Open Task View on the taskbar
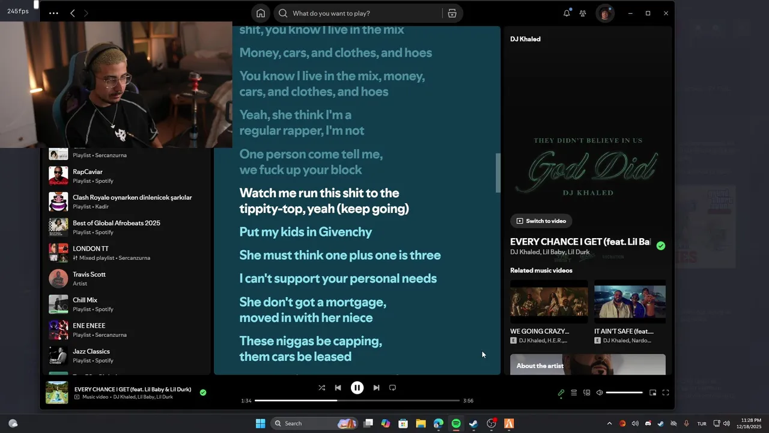 pyautogui.click(x=368, y=423)
